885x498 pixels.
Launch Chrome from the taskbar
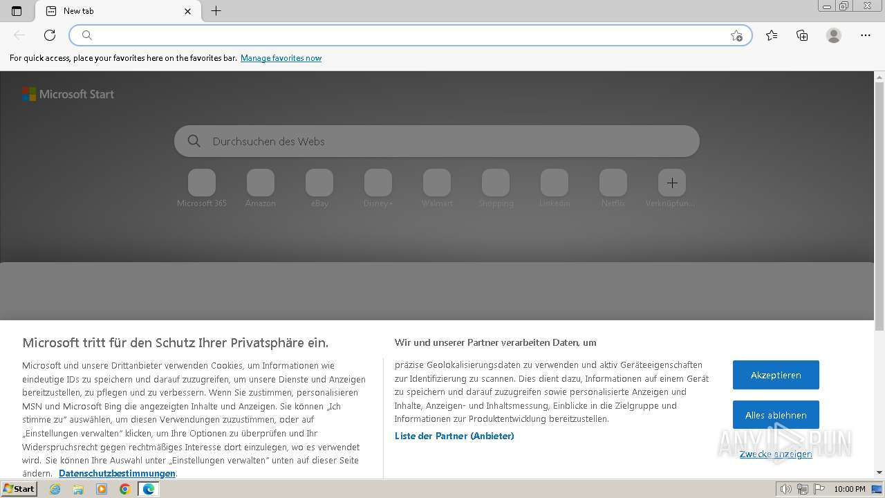(x=124, y=489)
